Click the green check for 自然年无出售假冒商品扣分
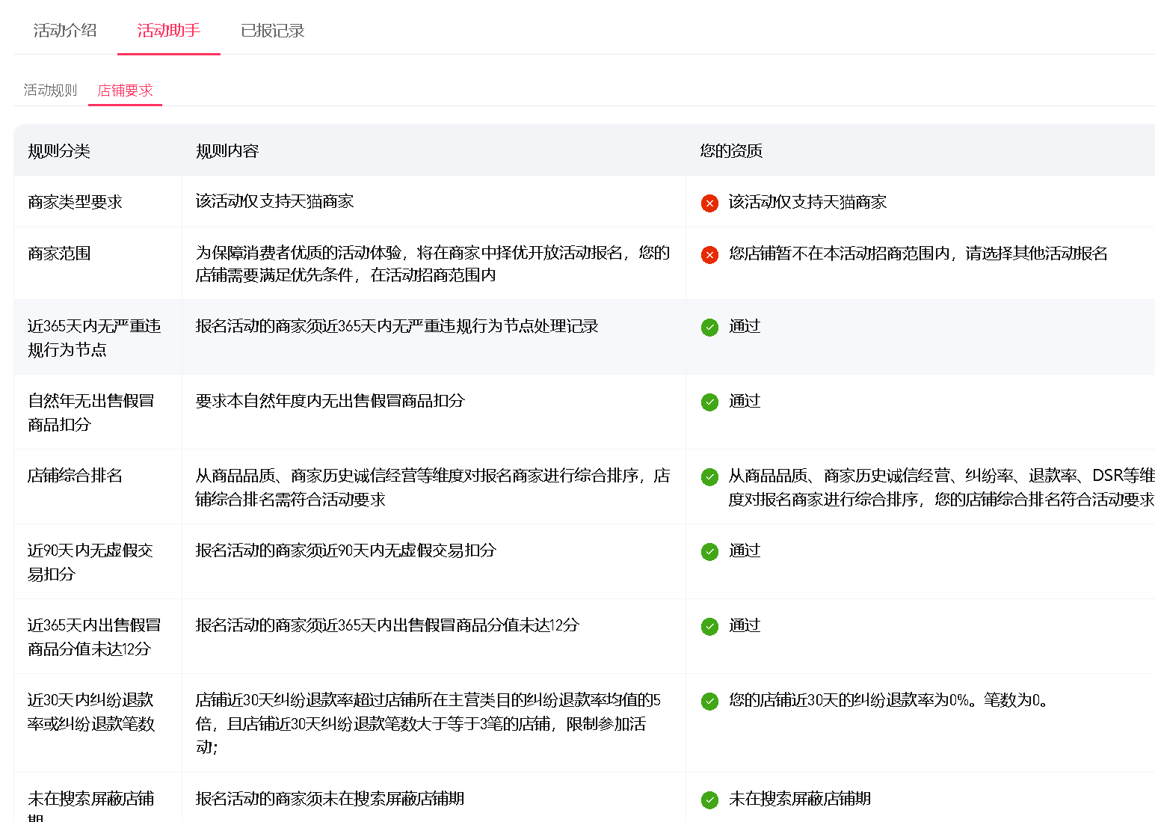This screenshot has width=1155, height=822. 709,402
